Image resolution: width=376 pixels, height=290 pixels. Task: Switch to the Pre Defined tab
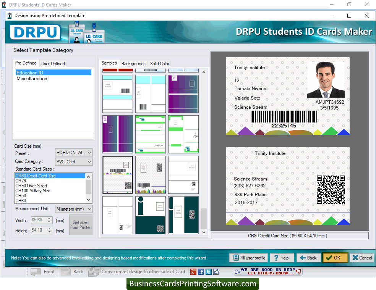[26, 63]
